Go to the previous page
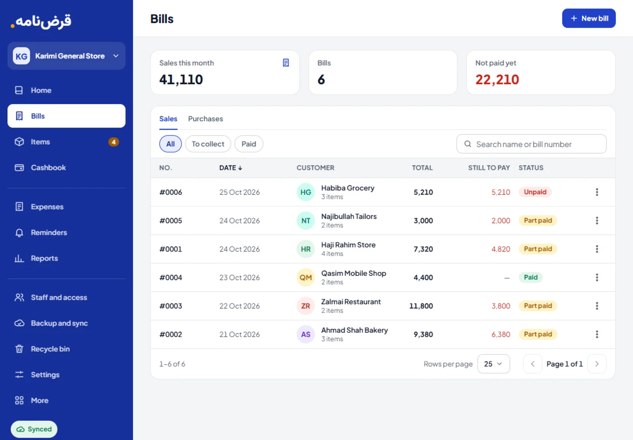Screen dimensions: 633x440 pyautogui.click(x=533, y=364)
